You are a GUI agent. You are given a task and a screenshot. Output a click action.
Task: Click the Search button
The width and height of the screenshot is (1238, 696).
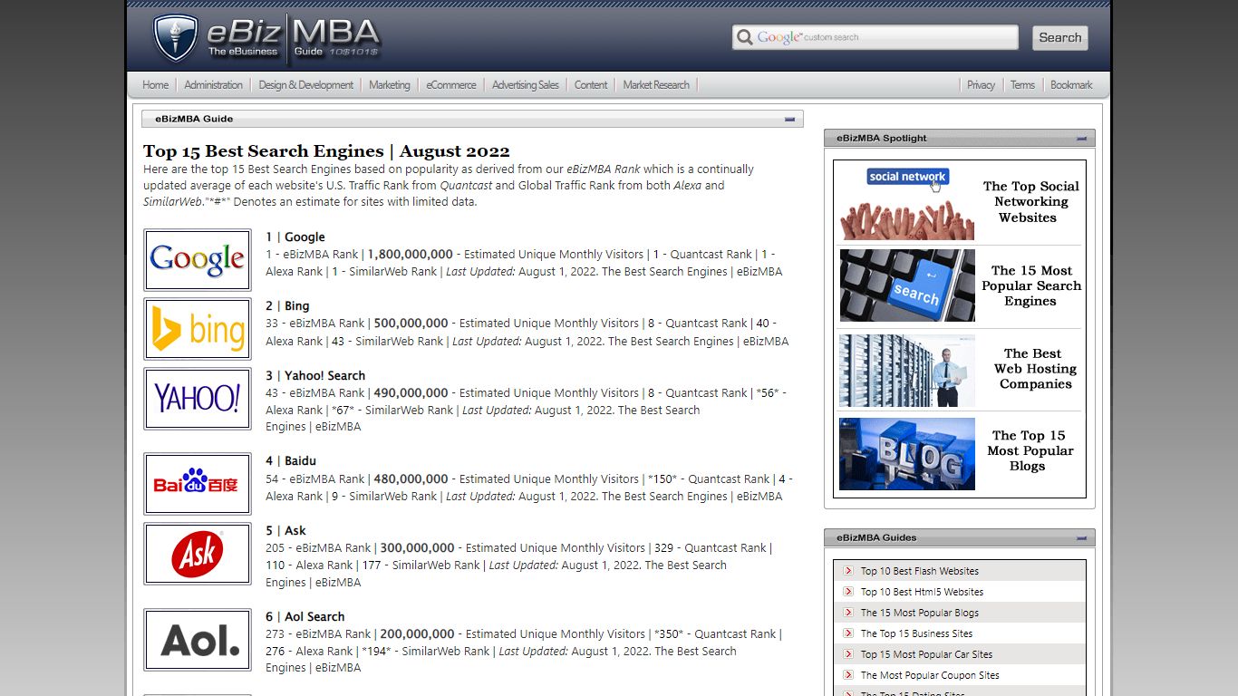point(1060,37)
